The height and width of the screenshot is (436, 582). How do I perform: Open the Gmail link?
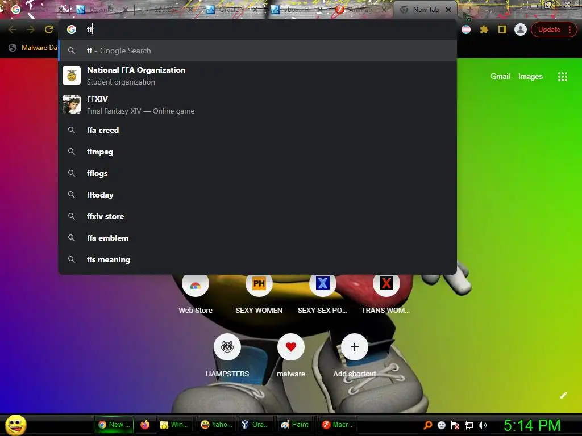click(x=500, y=77)
